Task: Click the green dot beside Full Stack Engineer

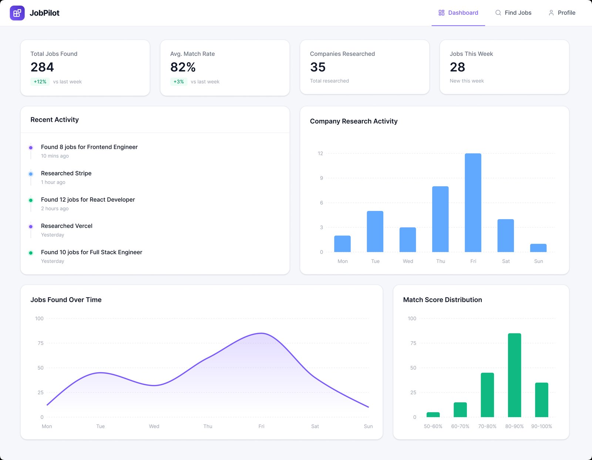Action: pos(31,253)
